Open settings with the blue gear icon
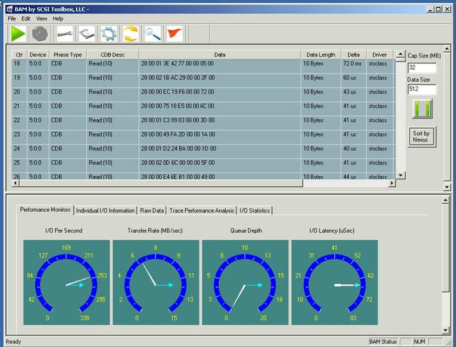Screen dimensions: 456x347 (109, 34)
